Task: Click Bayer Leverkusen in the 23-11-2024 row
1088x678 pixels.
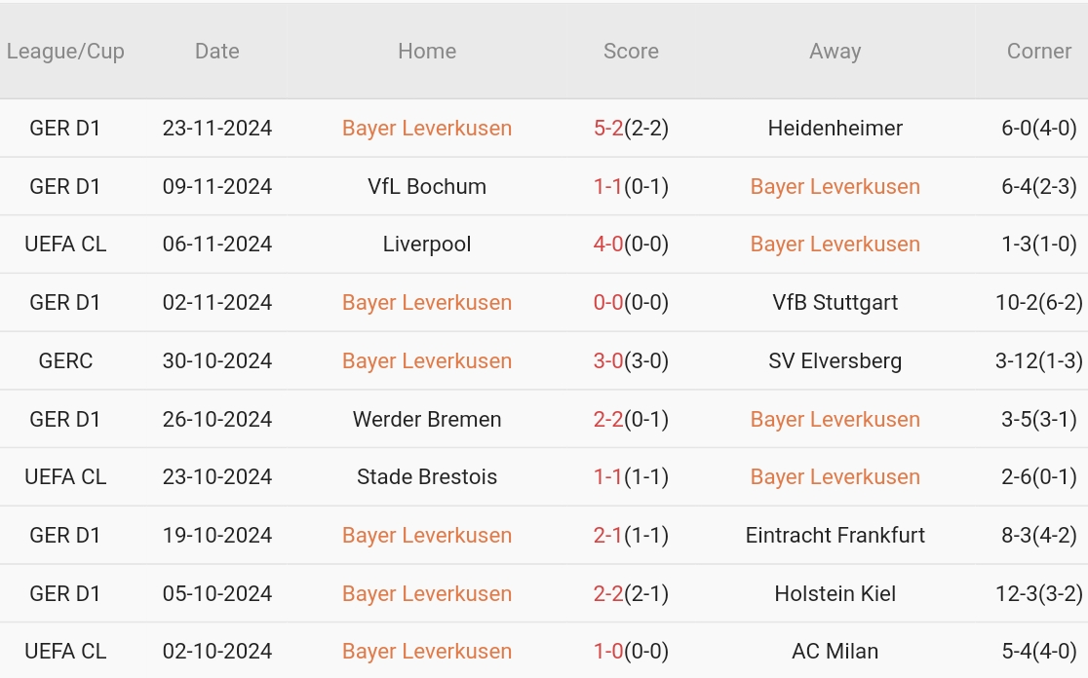Action: pyautogui.click(x=427, y=129)
